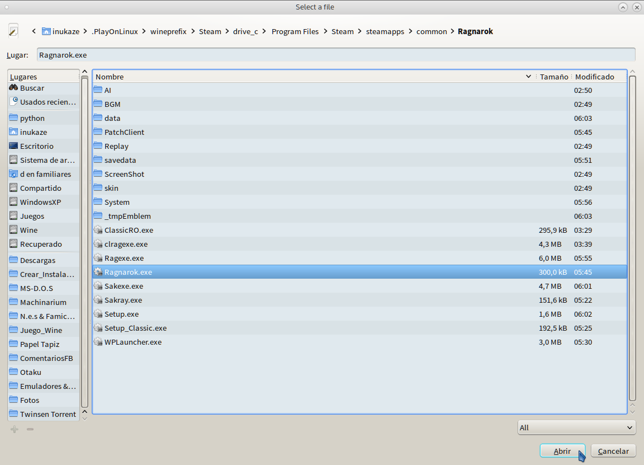Navigate to drive_c in path bar
This screenshot has width=644, height=465.
click(x=245, y=31)
